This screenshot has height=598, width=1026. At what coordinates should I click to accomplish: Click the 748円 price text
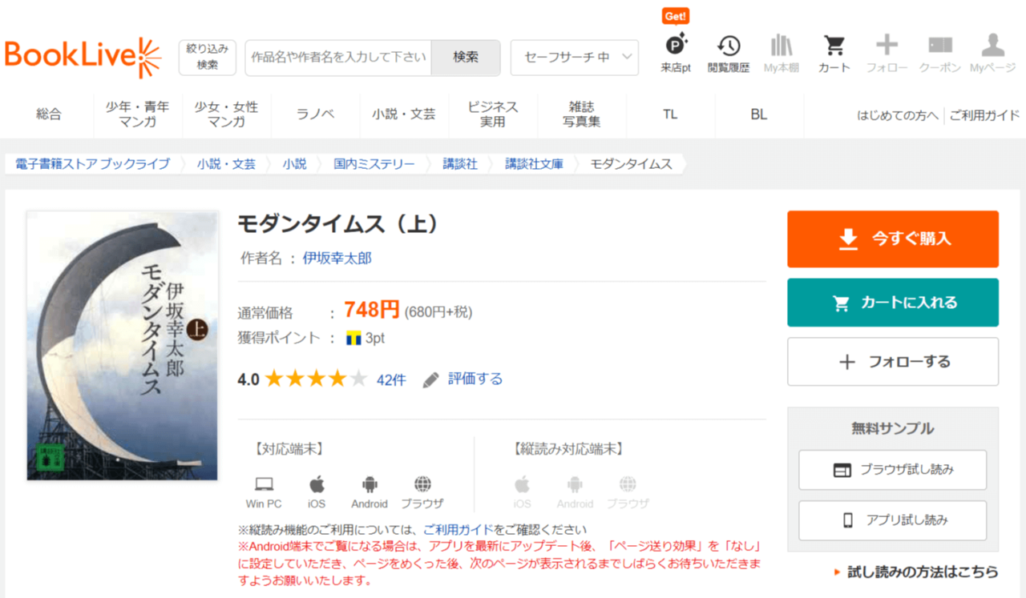(372, 310)
